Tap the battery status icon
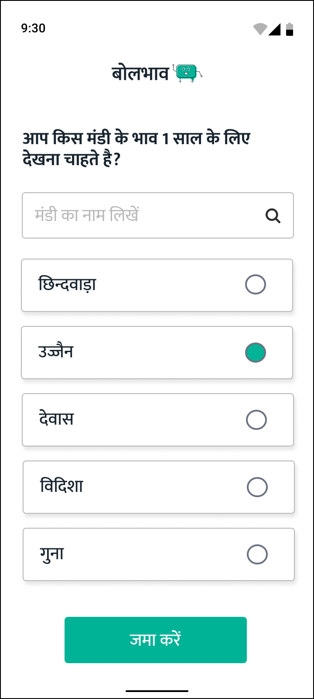This screenshot has height=699, width=314. pos(290,29)
